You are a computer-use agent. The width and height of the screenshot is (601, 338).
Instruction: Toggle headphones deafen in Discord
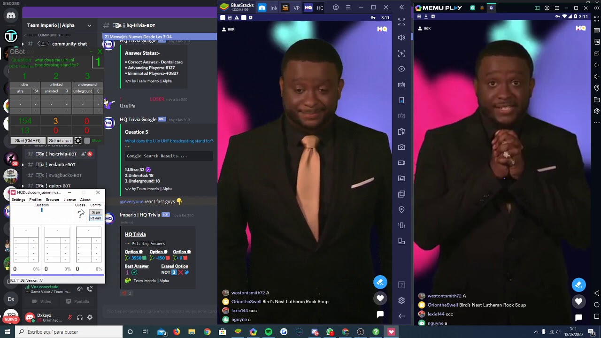tap(80, 318)
